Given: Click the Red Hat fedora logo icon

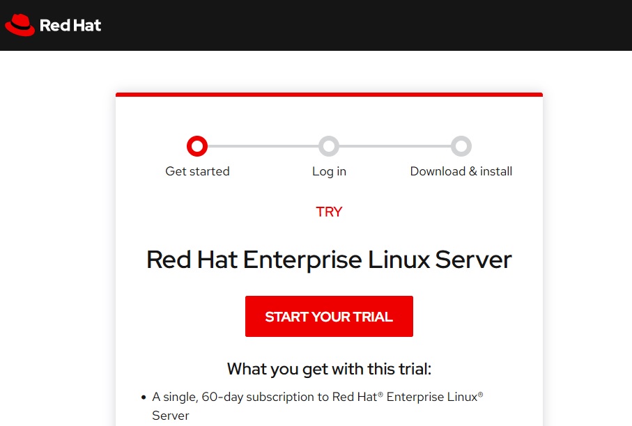Looking at the screenshot, I should click(x=20, y=25).
